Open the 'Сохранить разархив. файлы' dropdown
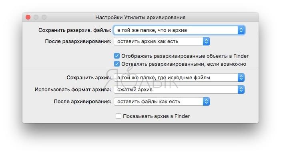 pyautogui.click(x=179, y=30)
